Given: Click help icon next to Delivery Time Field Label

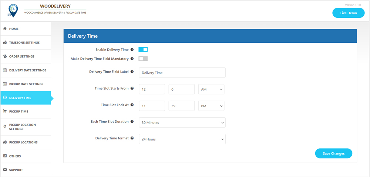Looking at the screenshot, I should 132,72.
